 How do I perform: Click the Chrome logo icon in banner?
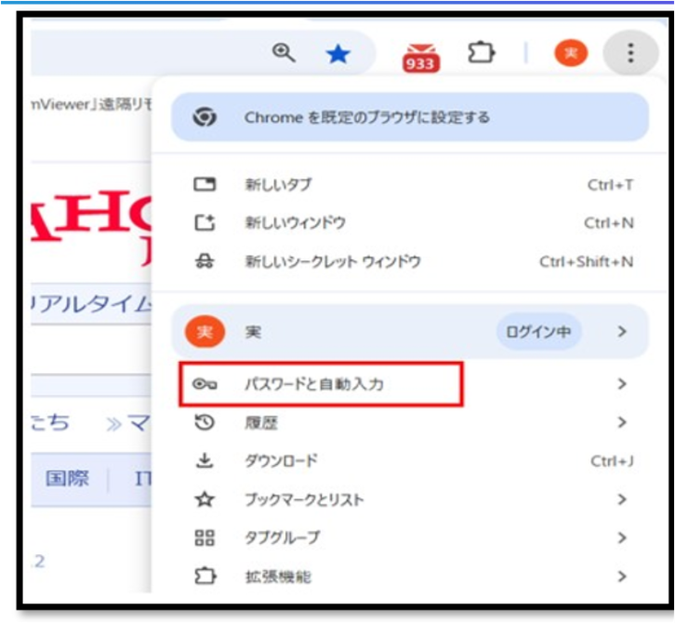click(x=204, y=117)
